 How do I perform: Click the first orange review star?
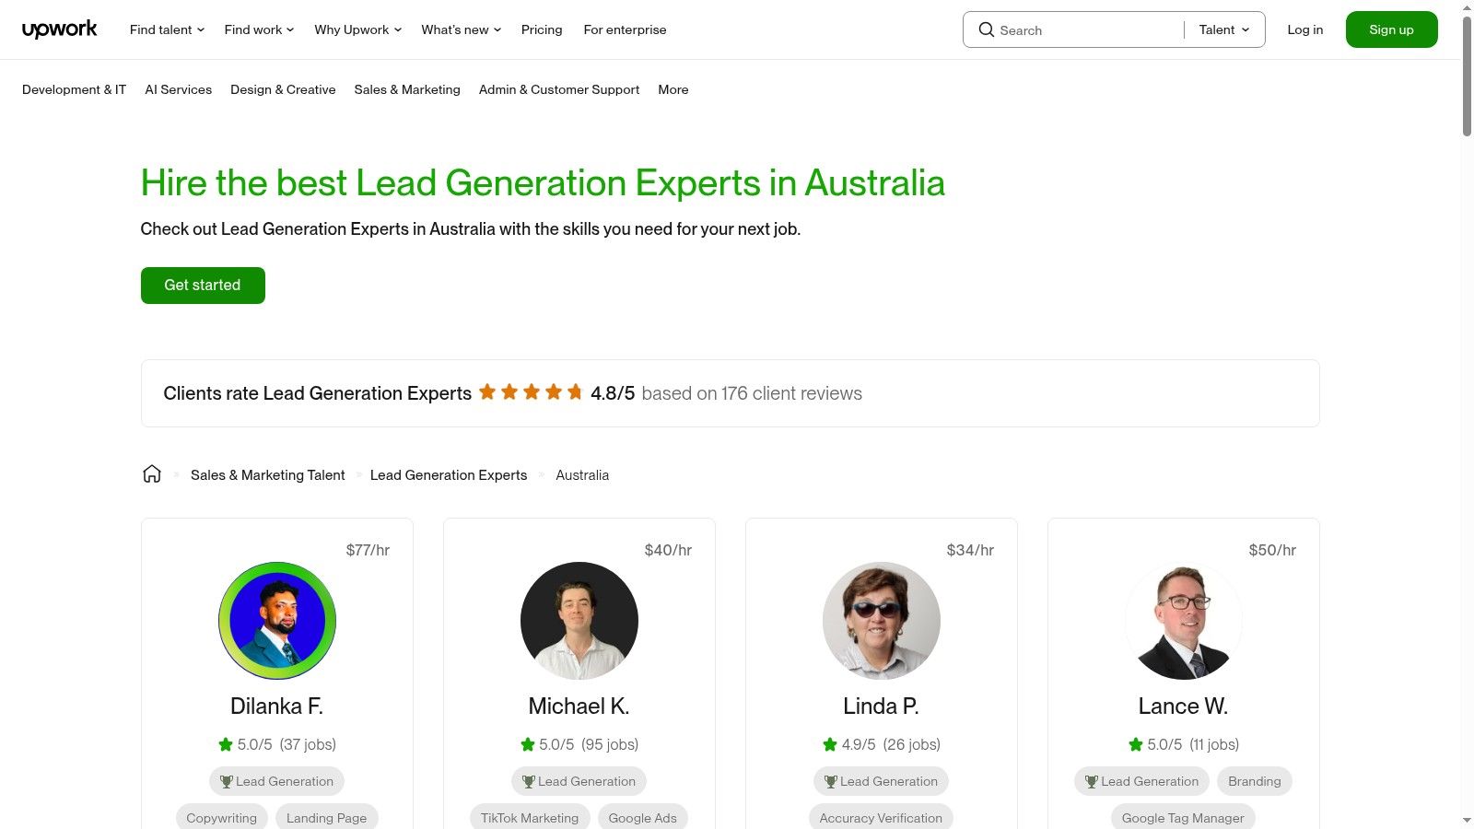click(487, 392)
